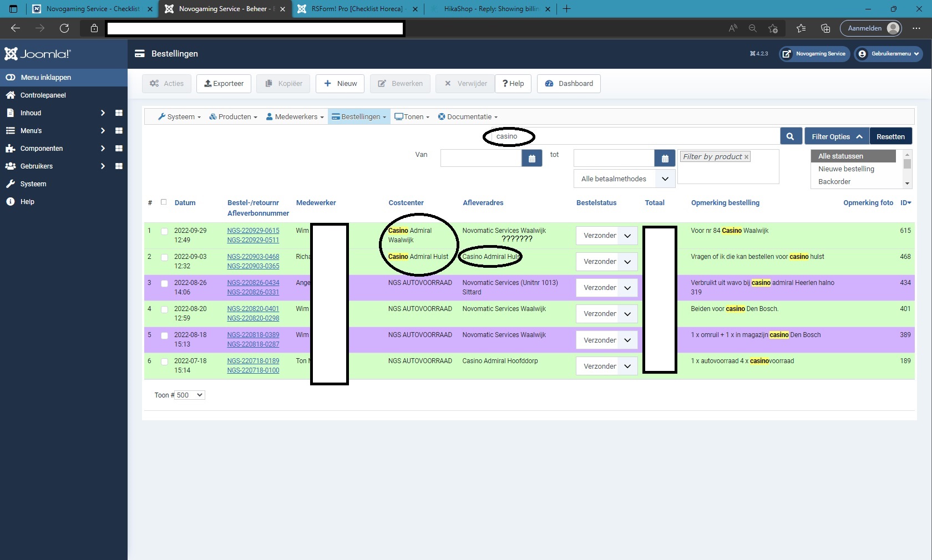Click the Nieuw button
Image resolution: width=932 pixels, height=560 pixels.
coord(341,84)
